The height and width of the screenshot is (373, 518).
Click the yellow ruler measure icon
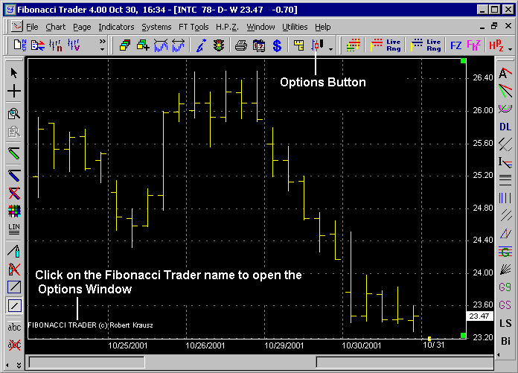299,45
